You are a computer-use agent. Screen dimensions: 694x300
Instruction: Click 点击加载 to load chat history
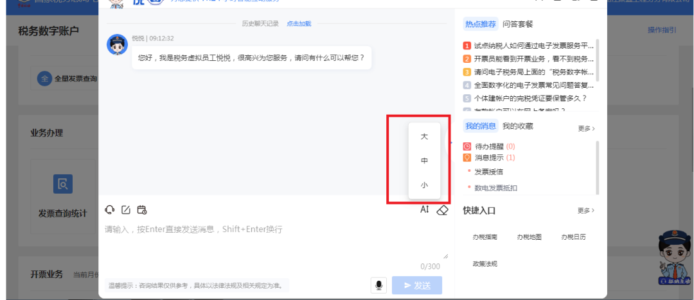pyautogui.click(x=299, y=24)
